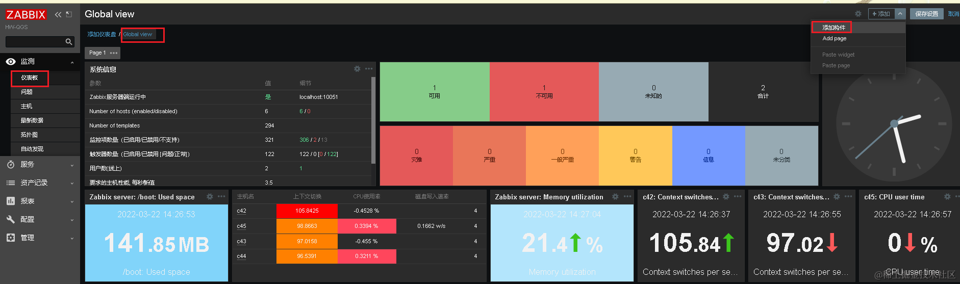Viewport: 960px width, 284px height.
Task: Click the blue 信息 severity tile
Action: tap(709, 156)
